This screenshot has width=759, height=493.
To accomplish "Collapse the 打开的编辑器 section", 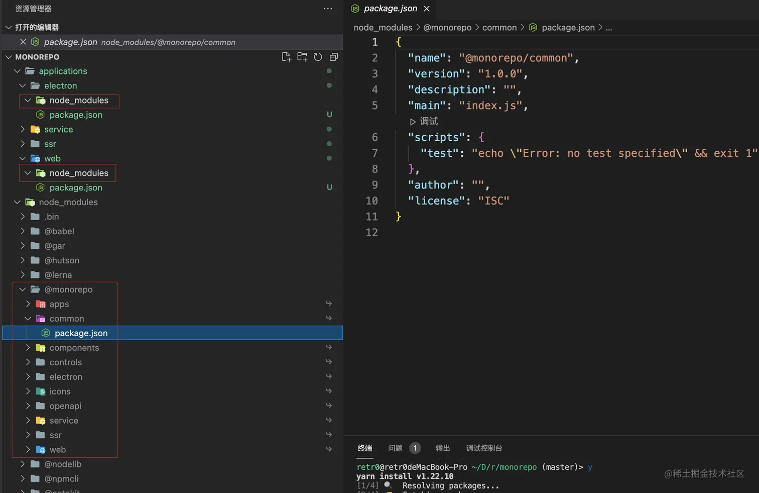I will point(8,27).
